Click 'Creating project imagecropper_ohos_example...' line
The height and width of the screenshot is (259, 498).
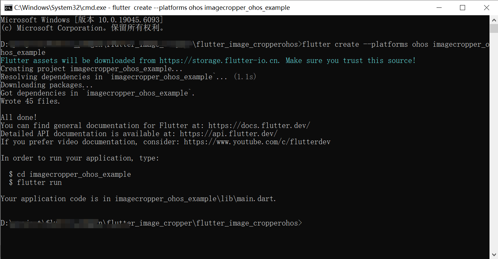point(92,69)
